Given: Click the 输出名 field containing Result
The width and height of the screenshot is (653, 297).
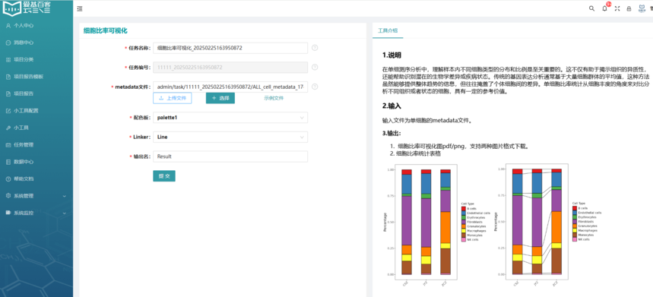Looking at the screenshot, I should tap(230, 156).
